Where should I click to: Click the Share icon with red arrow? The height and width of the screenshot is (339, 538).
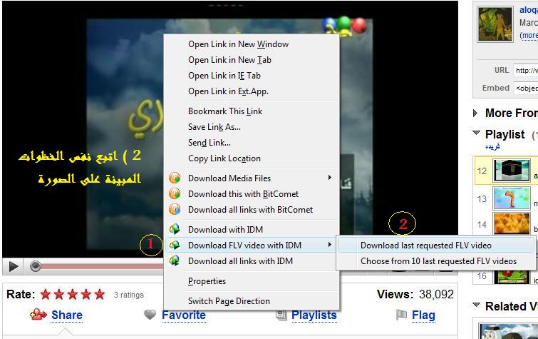38,314
